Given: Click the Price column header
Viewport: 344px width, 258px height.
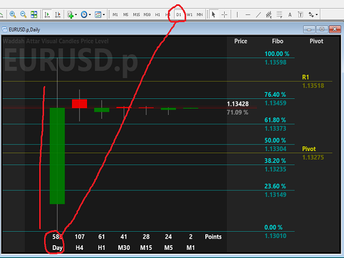Looking at the screenshot, I should point(241,41).
